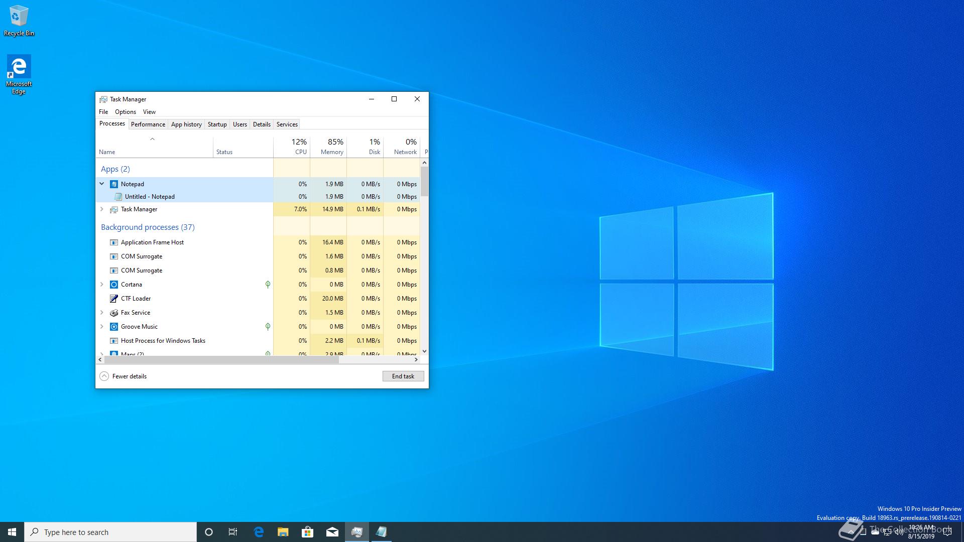964x542 pixels.
Task: Switch to the Performance tab
Action: (x=148, y=124)
